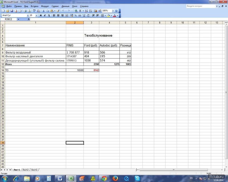This screenshot has height=182, width=228.
Task: Align cell text to the right
Action: (x=62, y=15)
